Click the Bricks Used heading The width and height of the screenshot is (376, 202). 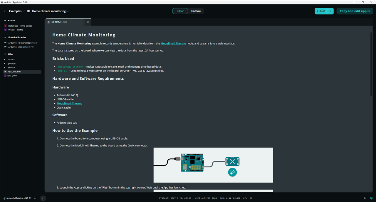coord(63,59)
